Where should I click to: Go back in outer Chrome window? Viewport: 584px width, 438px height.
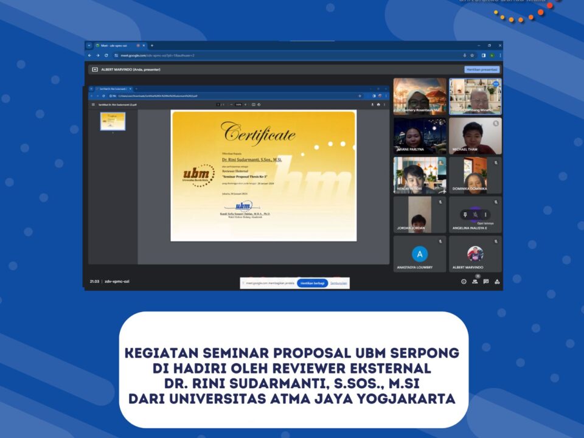point(90,55)
